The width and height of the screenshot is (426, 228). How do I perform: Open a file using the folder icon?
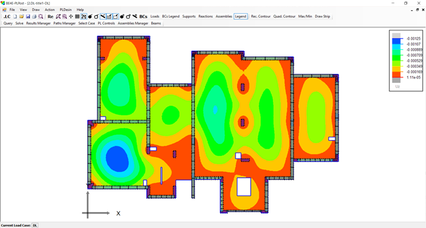pyautogui.click(x=22, y=16)
